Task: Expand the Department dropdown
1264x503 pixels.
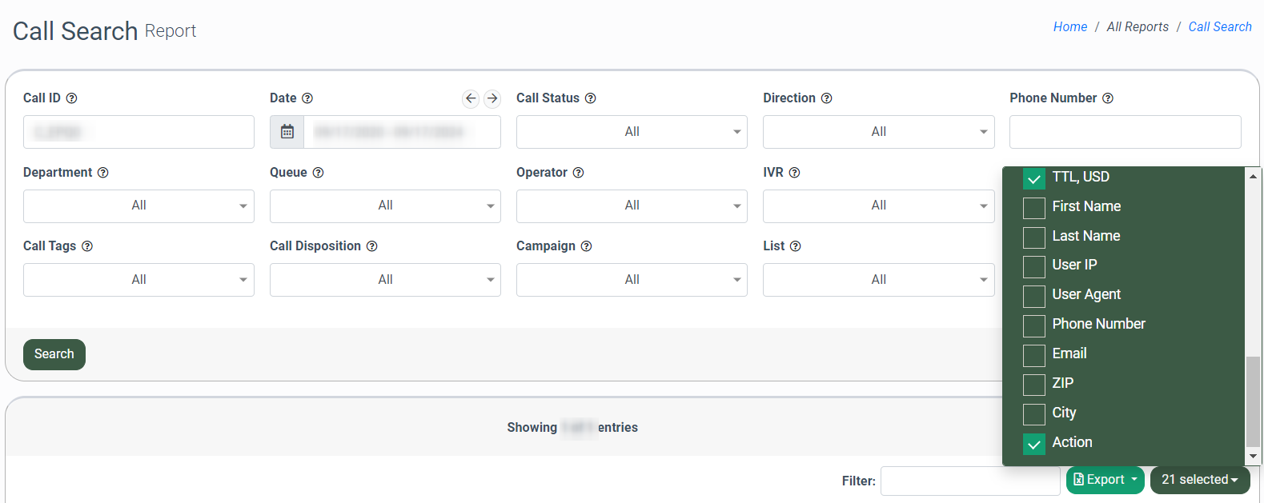Action: click(x=138, y=206)
